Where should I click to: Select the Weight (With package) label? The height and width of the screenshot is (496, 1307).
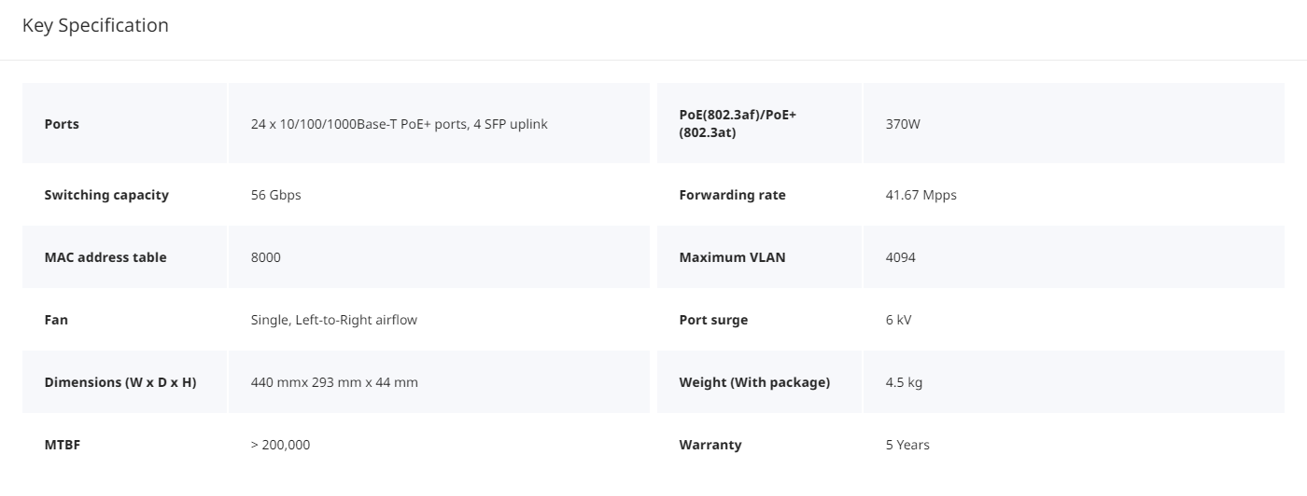(x=754, y=382)
